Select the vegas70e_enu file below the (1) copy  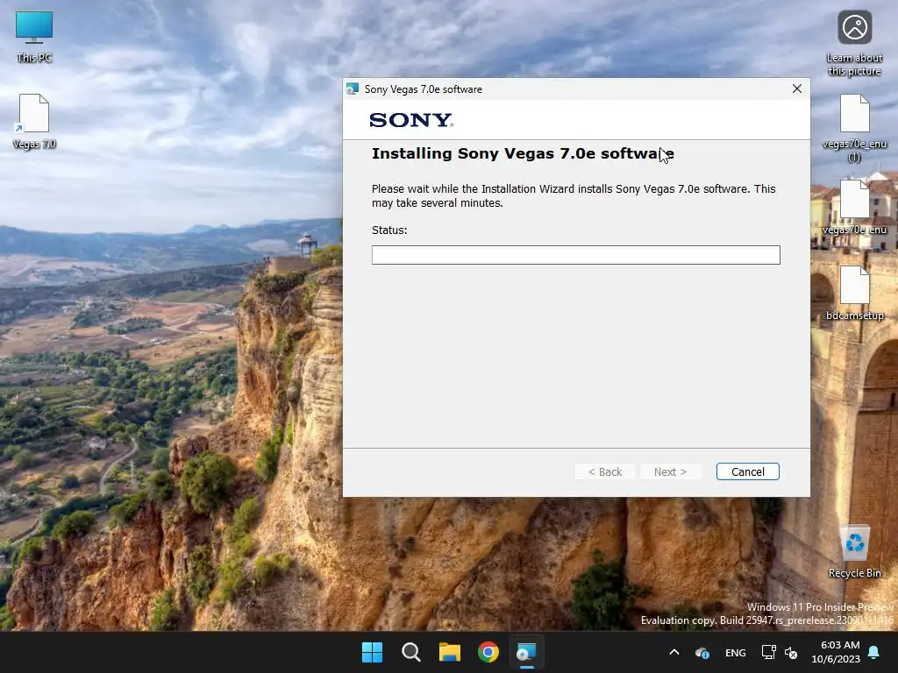point(854,207)
